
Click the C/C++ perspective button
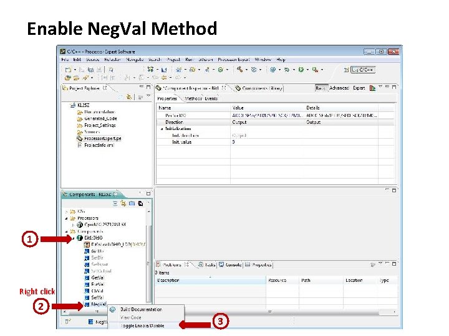(363, 70)
